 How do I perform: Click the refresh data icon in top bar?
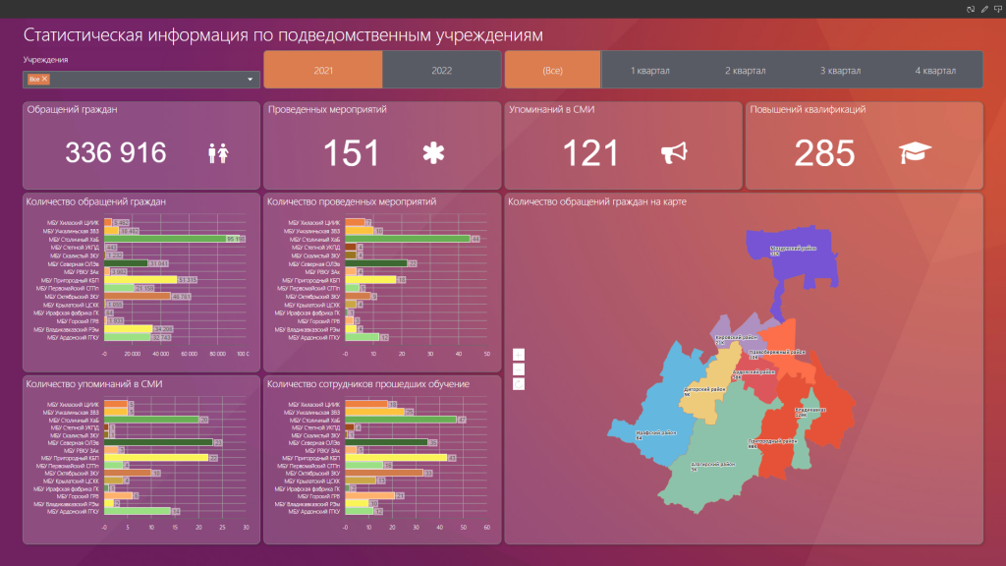tap(971, 8)
